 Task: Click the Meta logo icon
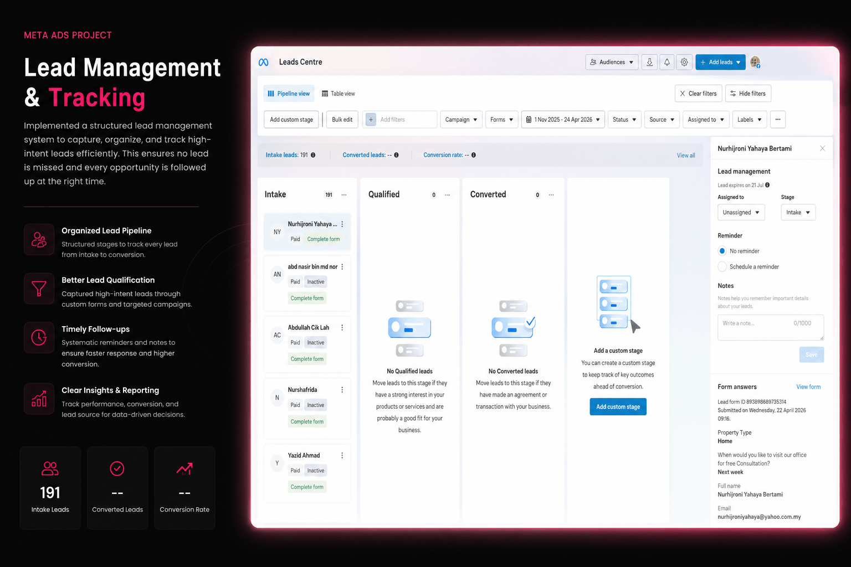pos(264,62)
